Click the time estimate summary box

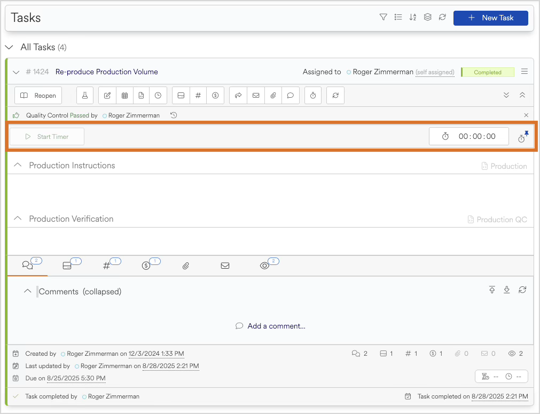502,377
